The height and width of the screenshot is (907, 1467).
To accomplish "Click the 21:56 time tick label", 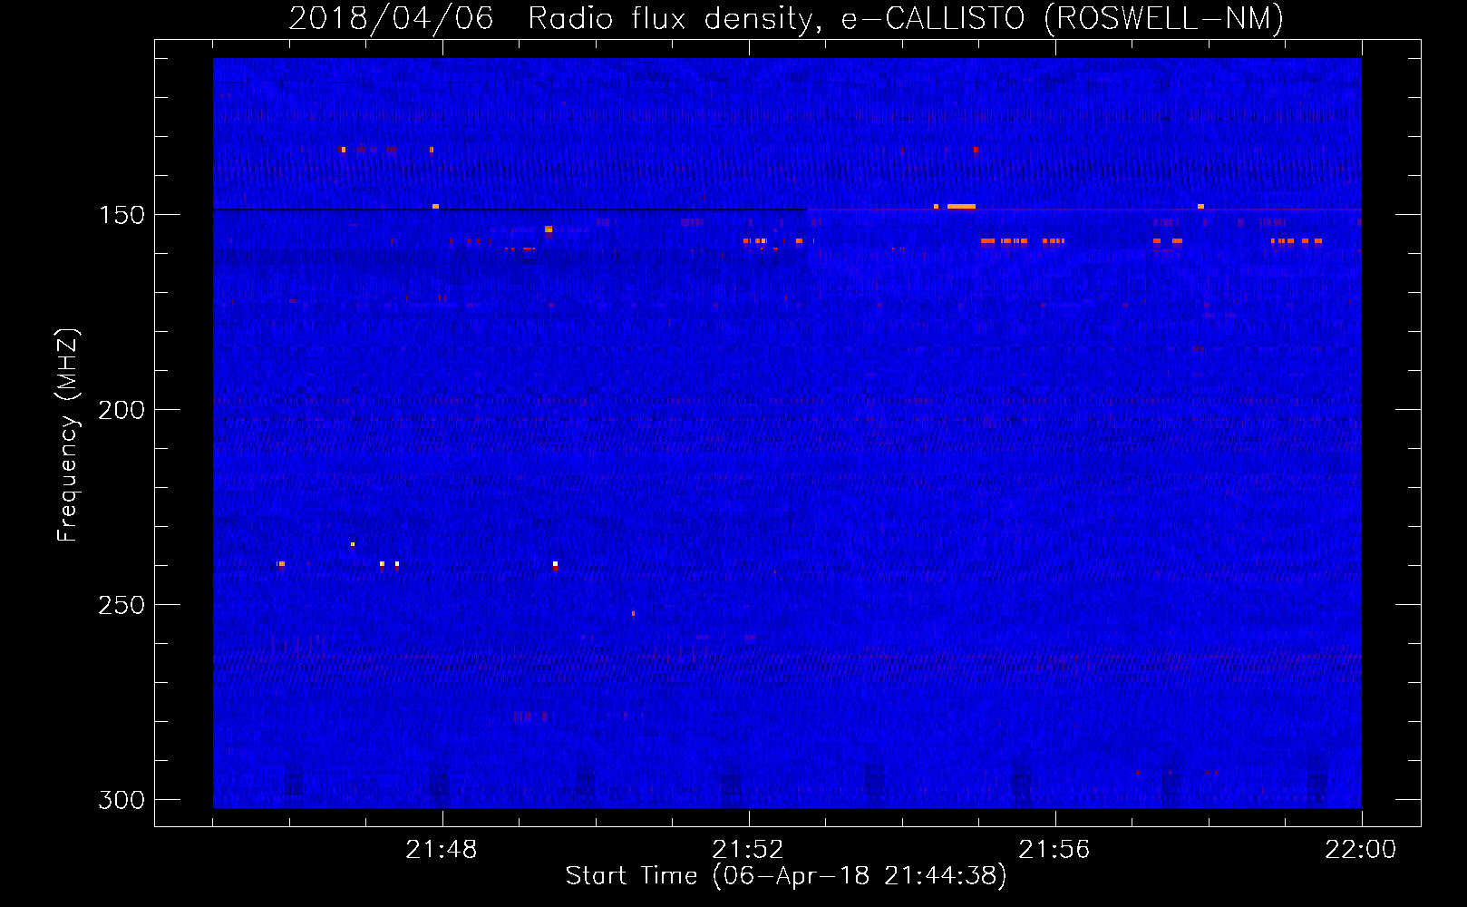I will click(x=1054, y=850).
